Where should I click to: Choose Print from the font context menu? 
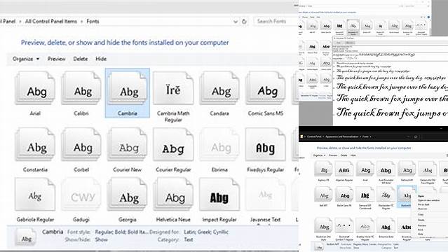pyautogui.click(x=420, y=230)
